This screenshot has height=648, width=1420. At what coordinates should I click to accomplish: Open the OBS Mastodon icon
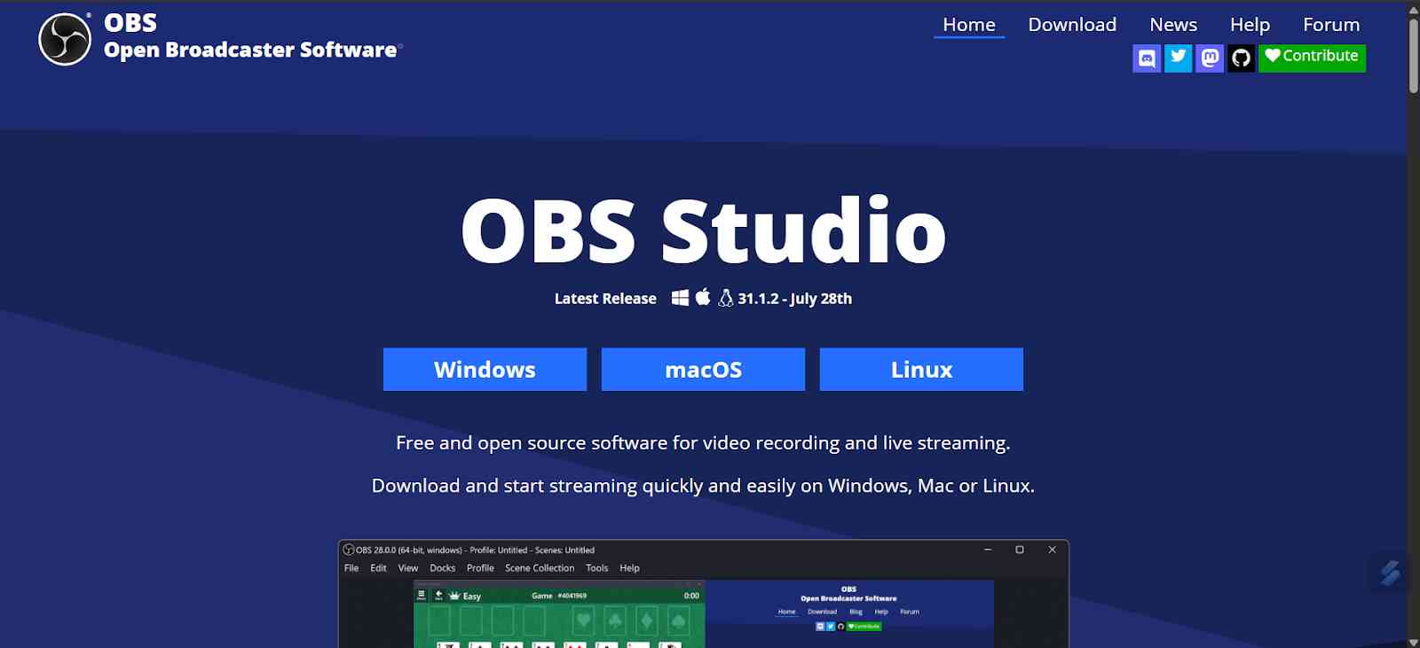(x=1210, y=59)
